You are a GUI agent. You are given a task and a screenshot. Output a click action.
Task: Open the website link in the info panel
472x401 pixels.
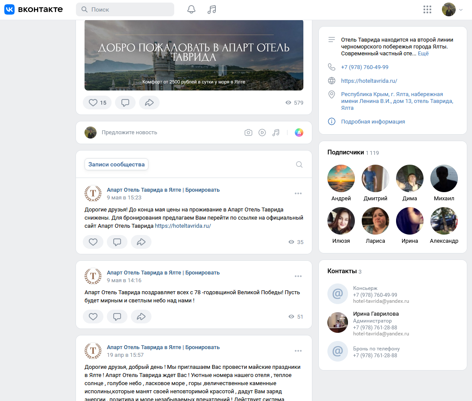pyautogui.click(x=369, y=81)
